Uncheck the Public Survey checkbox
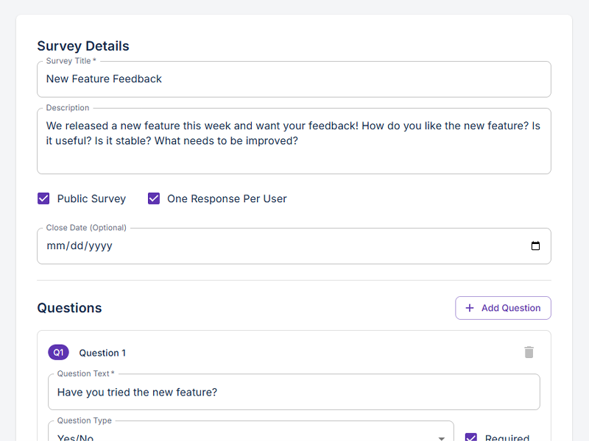This screenshot has width=589, height=441. pos(43,198)
